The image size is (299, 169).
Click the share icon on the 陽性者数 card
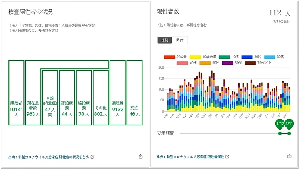coord(289,157)
